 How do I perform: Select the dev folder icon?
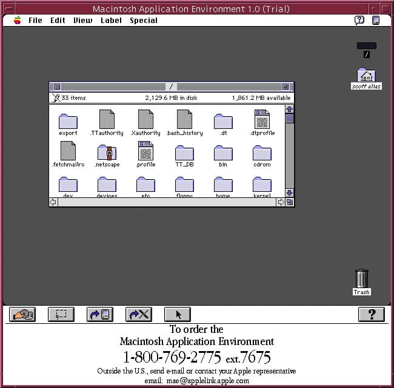pos(68,185)
